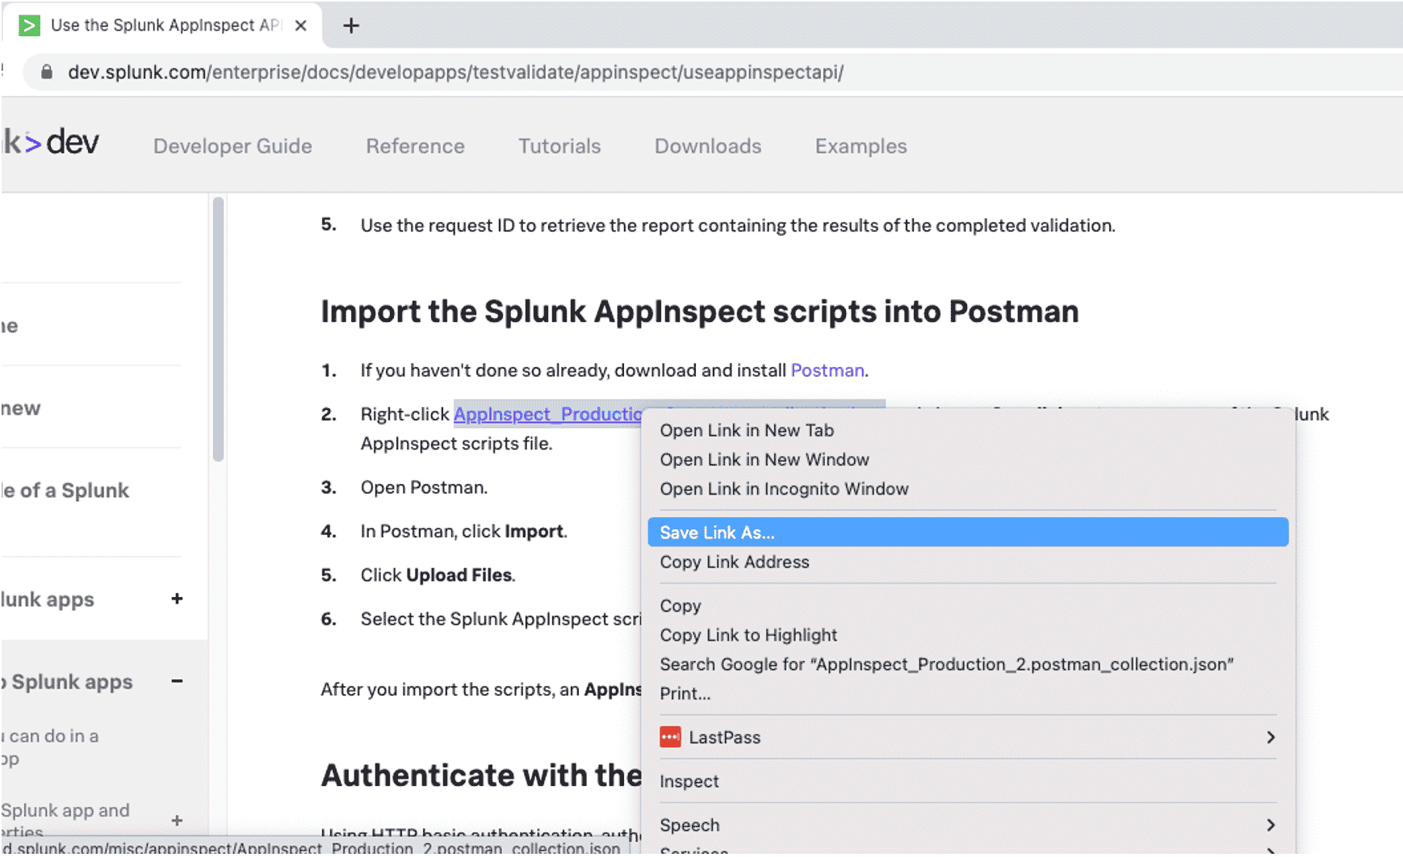The width and height of the screenshot is (1403, 857).
Task: Expand the LastPass submenu arrow
Action: (1271, 737)
